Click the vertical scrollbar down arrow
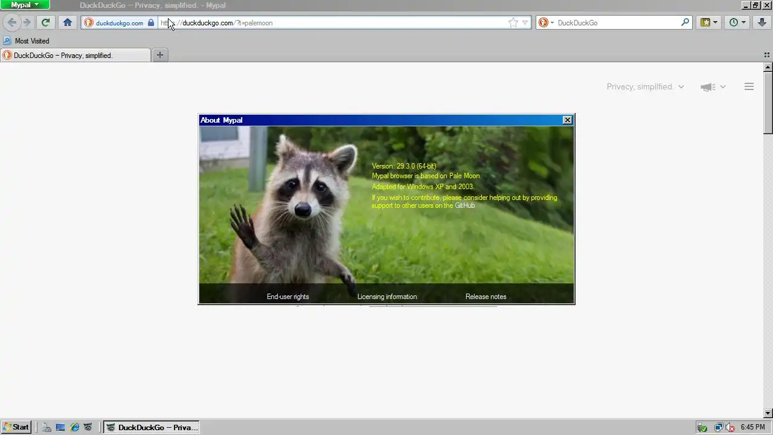 [x=768, y=413]
